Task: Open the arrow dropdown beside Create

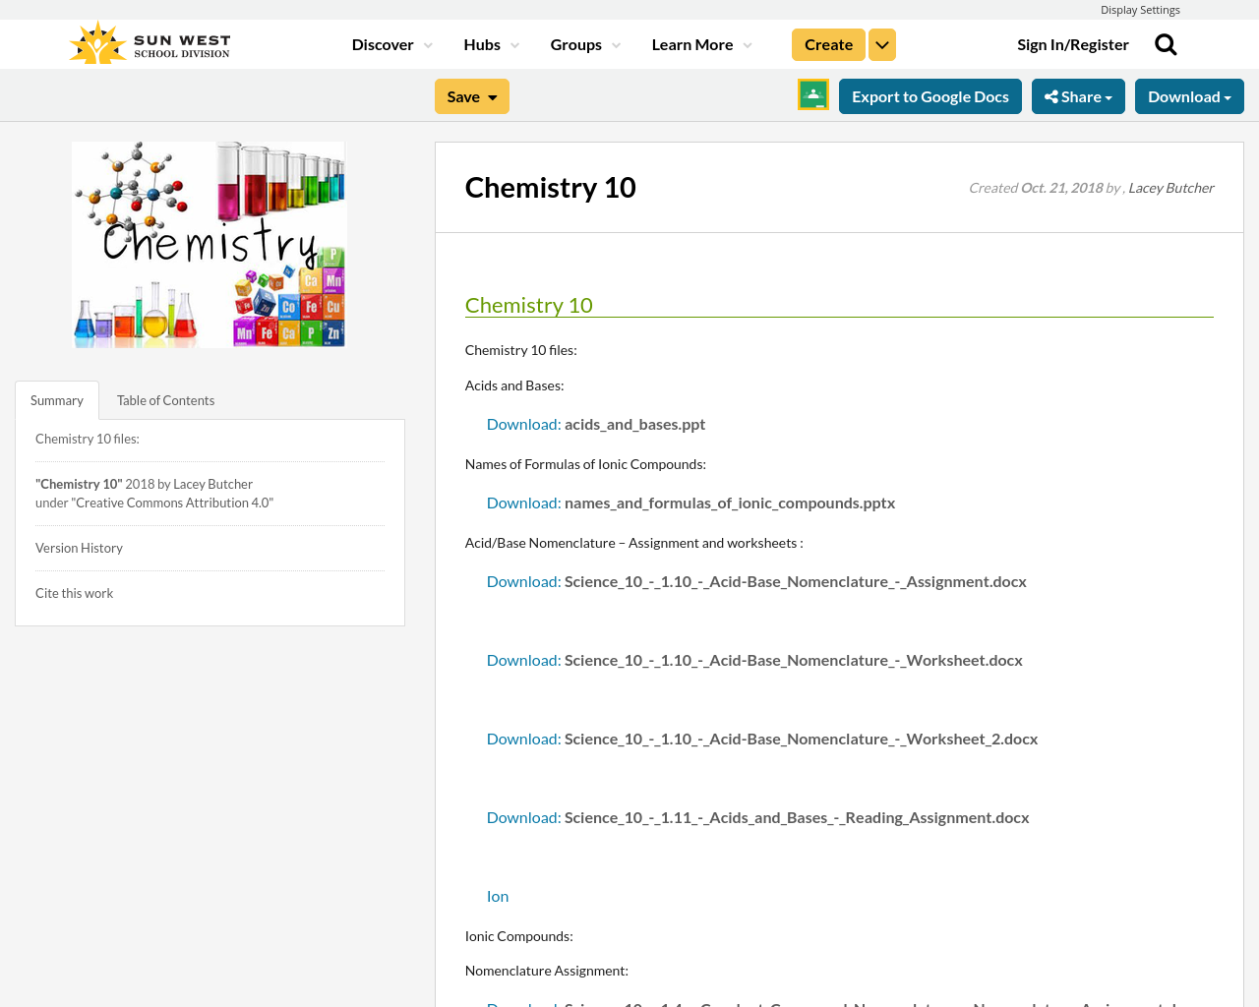Action: 882,45
